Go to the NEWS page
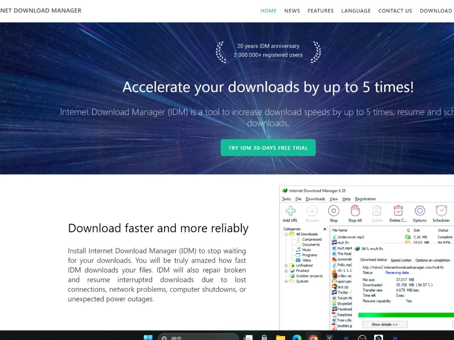The image size is (454, 340). point(292,11)
